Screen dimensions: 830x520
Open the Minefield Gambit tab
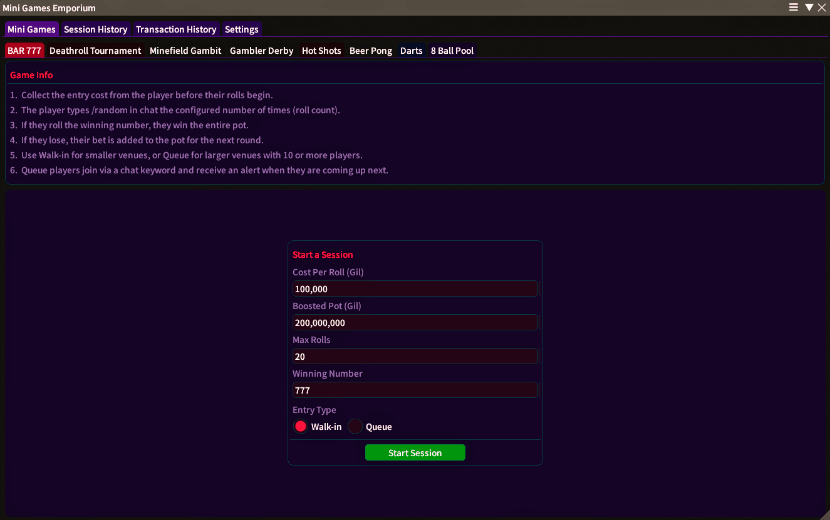(185, 51)
